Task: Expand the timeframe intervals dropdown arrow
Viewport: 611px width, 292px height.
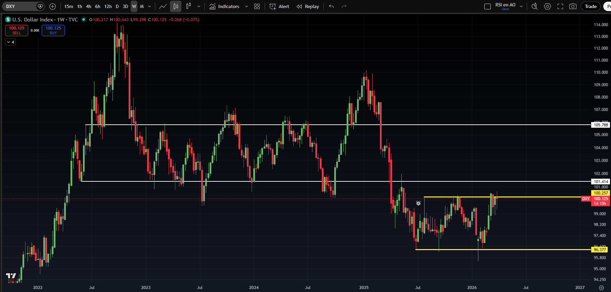Action: (149, 6)
